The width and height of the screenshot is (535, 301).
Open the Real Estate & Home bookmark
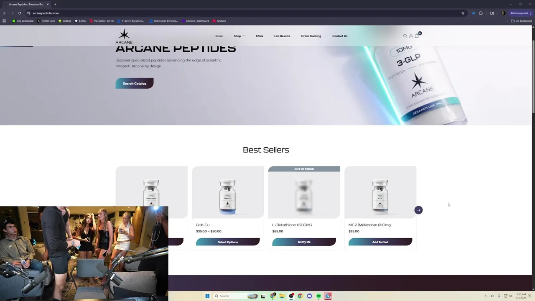click(x=164, y=21)
